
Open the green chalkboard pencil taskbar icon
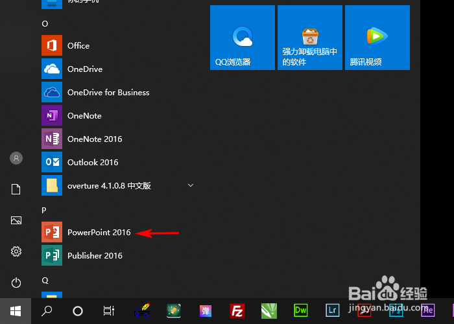click(174, 311)
